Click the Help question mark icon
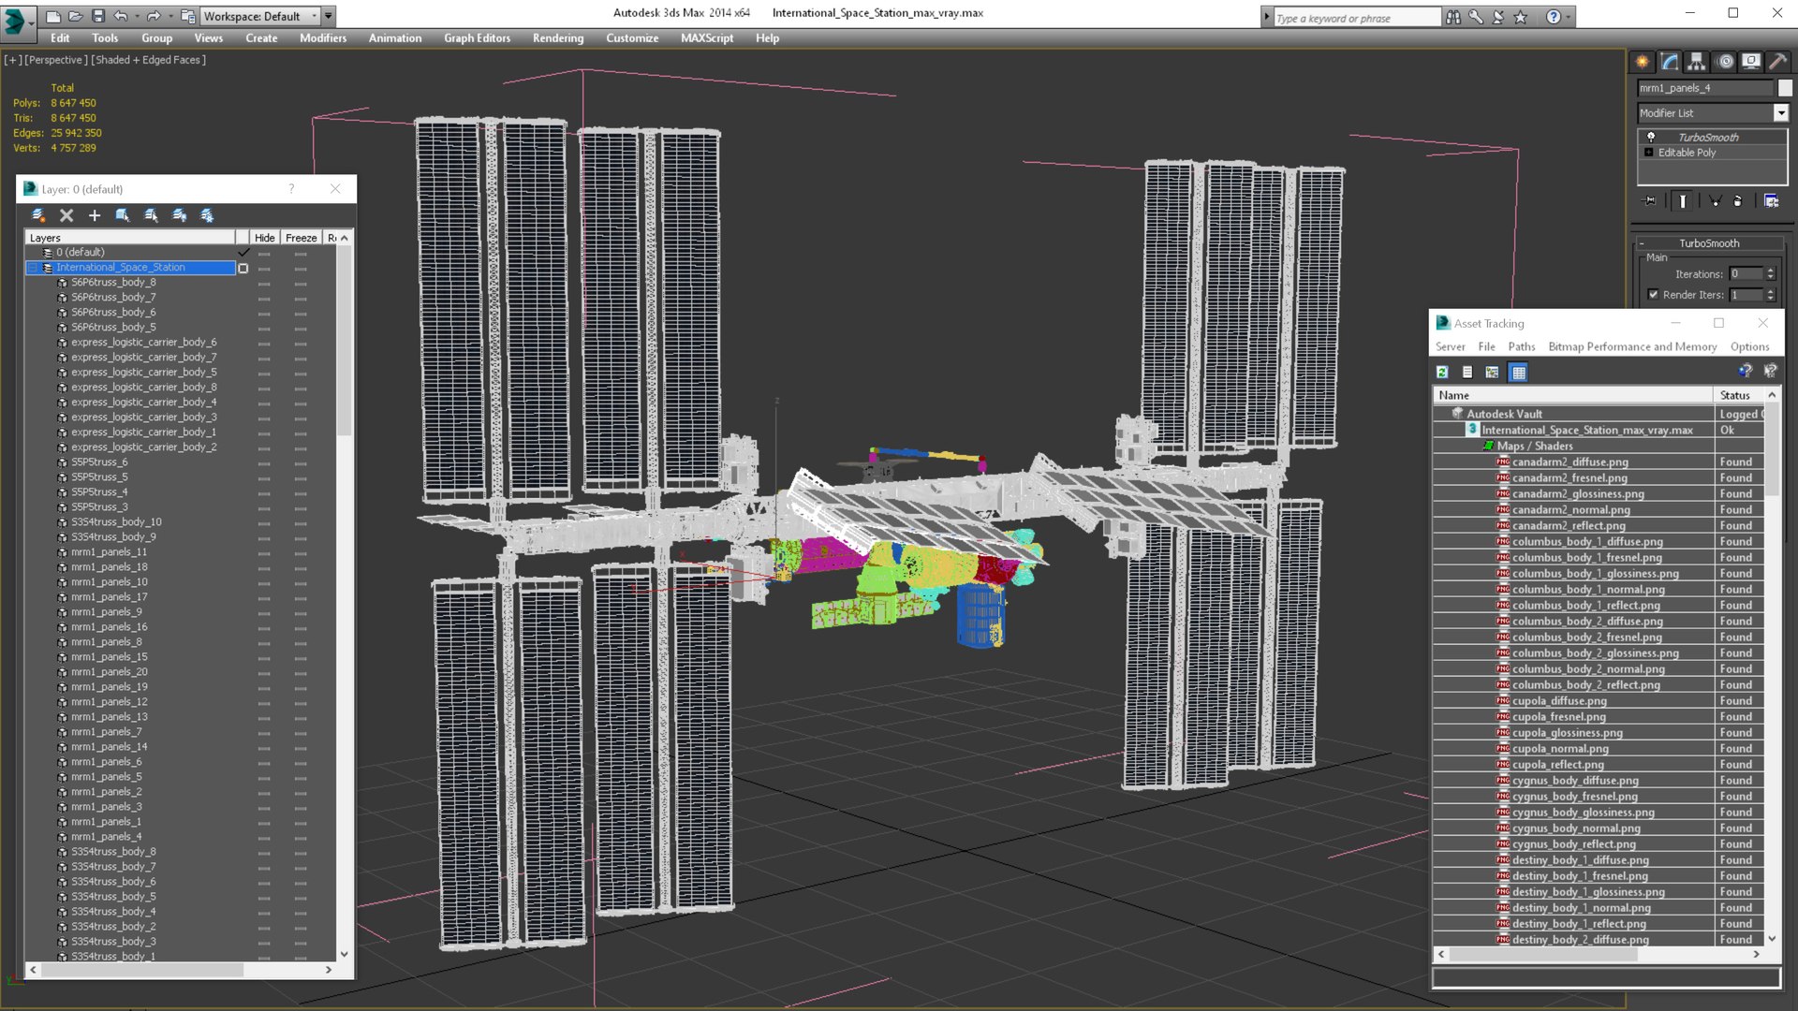The width and height of the screenshot is (1798, 1011). click(x=1554, y=17)
